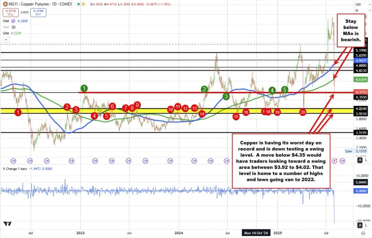This screenshot has height=238, width=372.
Task: Toggle auto scale A on the % Change pane
Action: coord(360,225)
